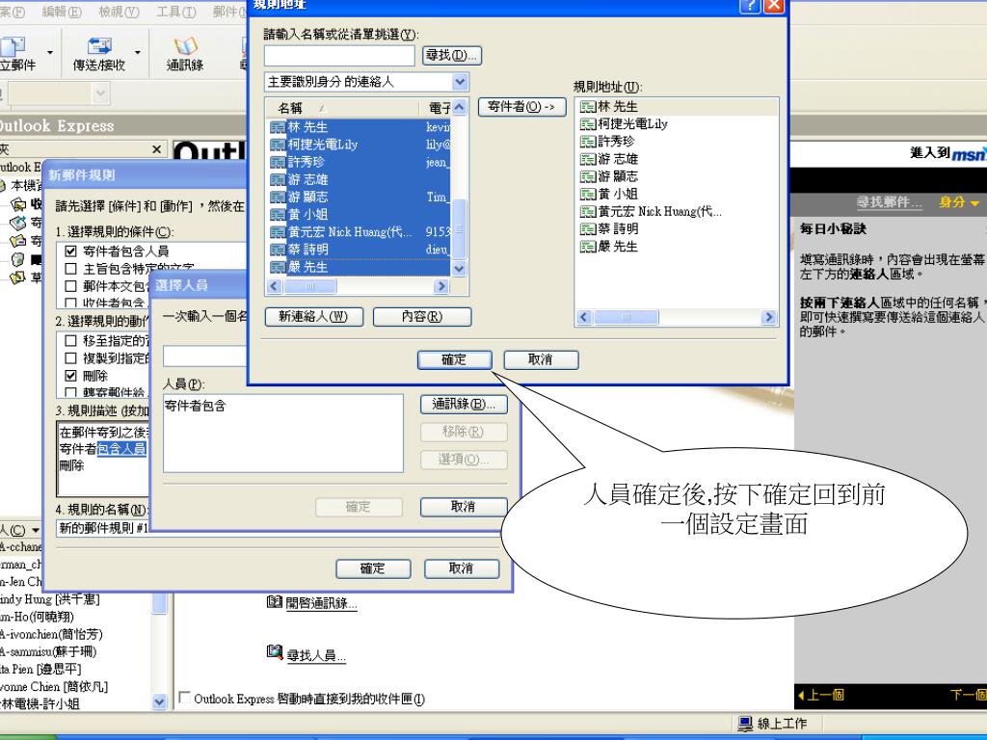Select contact Yvonne Chien [簡依凡]
The width and height of the screenshot is (987, 740).
click(54, 686)
